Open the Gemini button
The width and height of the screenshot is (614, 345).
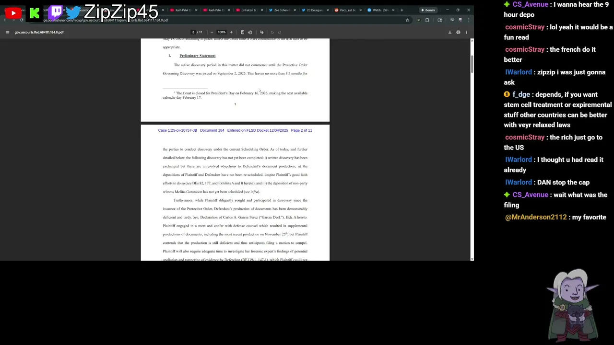point(428,10)
